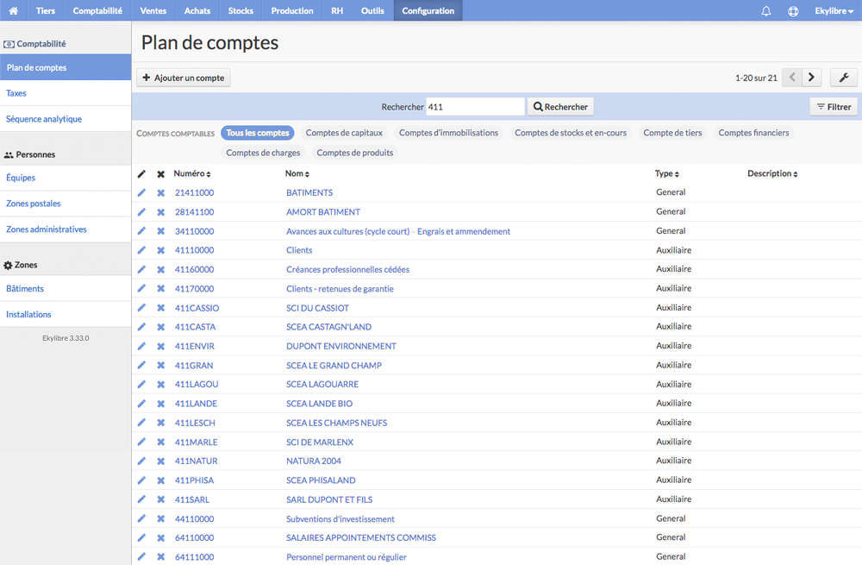Filter by Compte de tiers
Viewport: 862px width, 565px height.
tap(672, 133)
